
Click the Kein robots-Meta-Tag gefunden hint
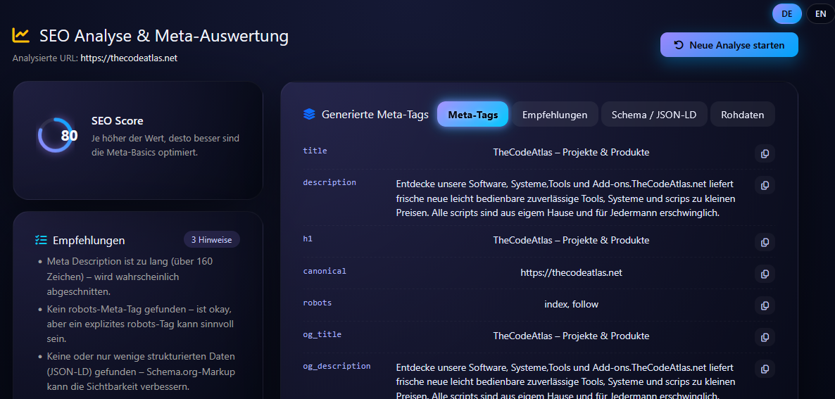(x=140, y=324)
